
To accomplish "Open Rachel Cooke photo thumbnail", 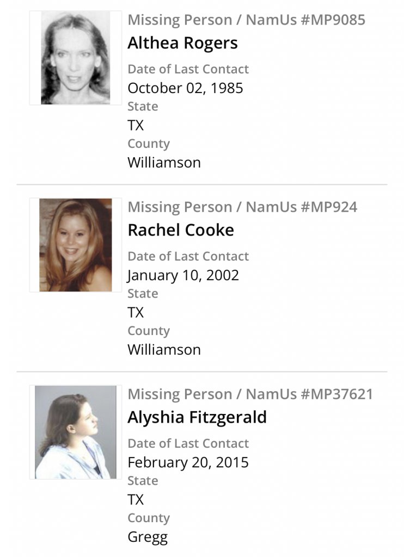I will [x=75, y=245].
